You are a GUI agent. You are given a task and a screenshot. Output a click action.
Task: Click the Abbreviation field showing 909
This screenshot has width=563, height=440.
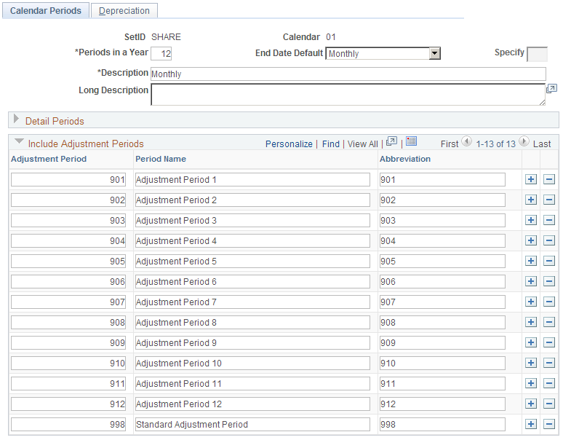[x=442, y=342]
